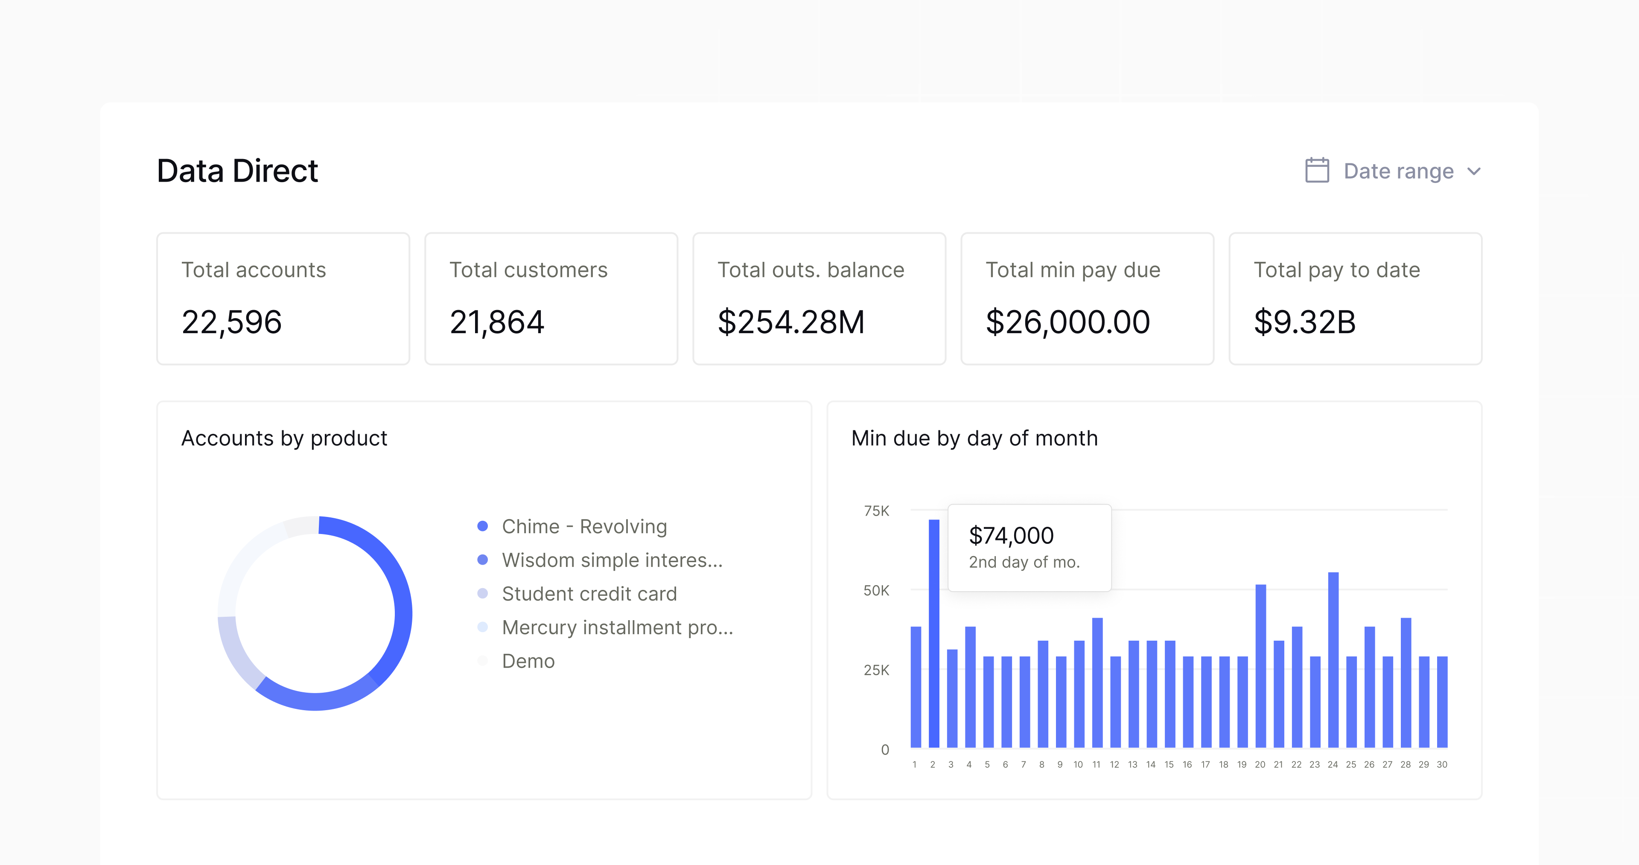Select the Wisdom simple interest legend entry
Screen dimensions: 1639x865
point(612,560)
